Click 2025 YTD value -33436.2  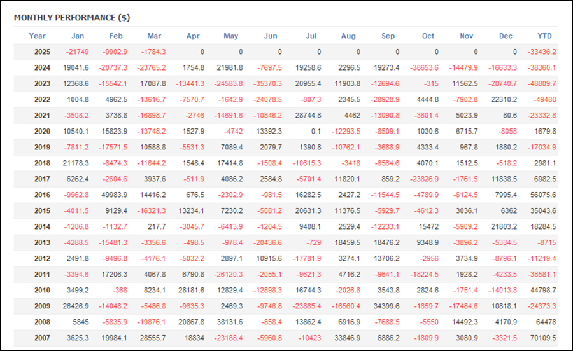542,52
